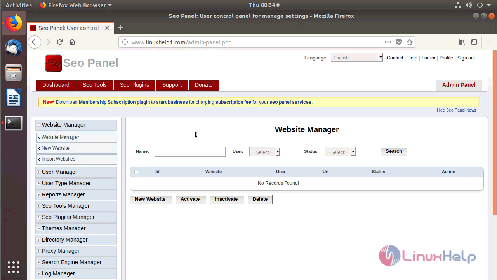Switch to Admin Panel tab
The width and height of the screenshot is (497, 280).
tap(459, 85)
